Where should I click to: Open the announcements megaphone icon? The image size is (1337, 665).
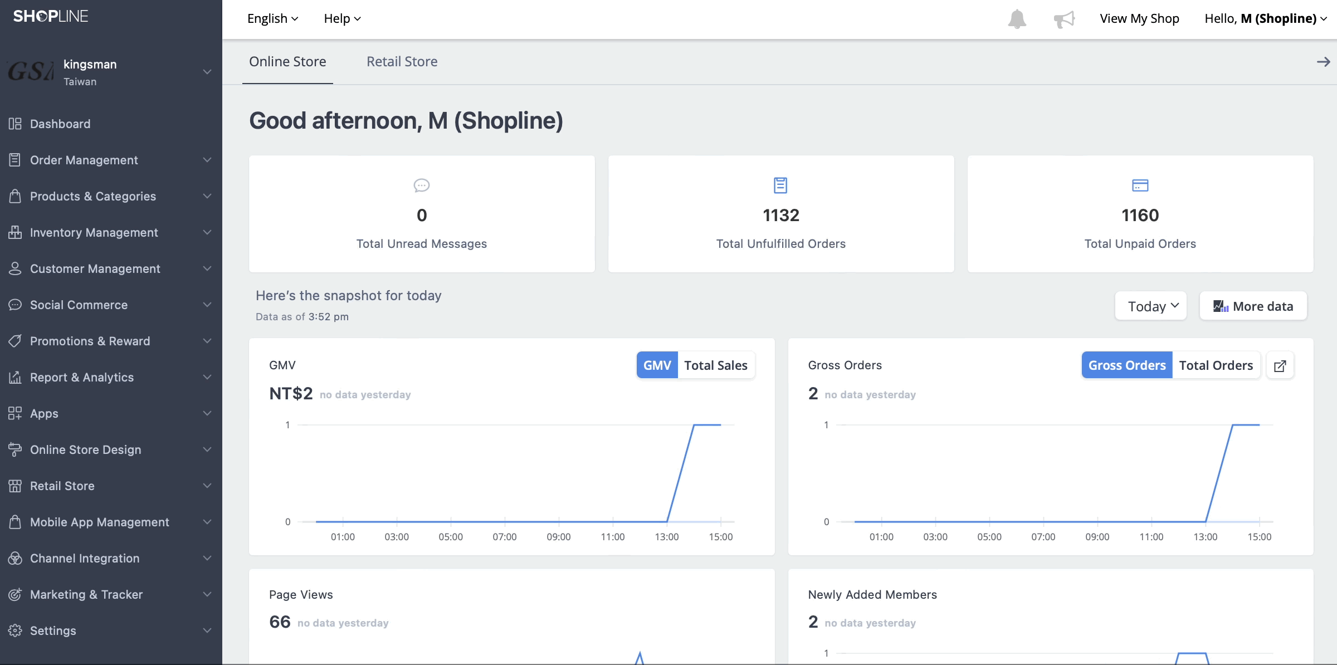[1064, 19]
